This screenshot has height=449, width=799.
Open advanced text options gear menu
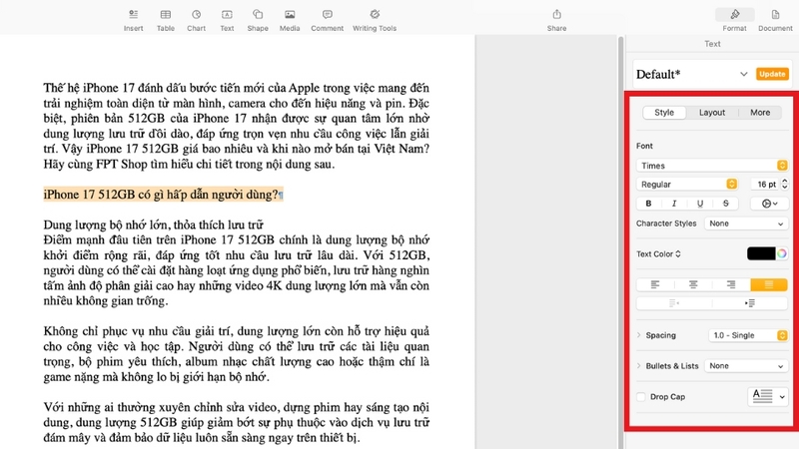point(769,204)
